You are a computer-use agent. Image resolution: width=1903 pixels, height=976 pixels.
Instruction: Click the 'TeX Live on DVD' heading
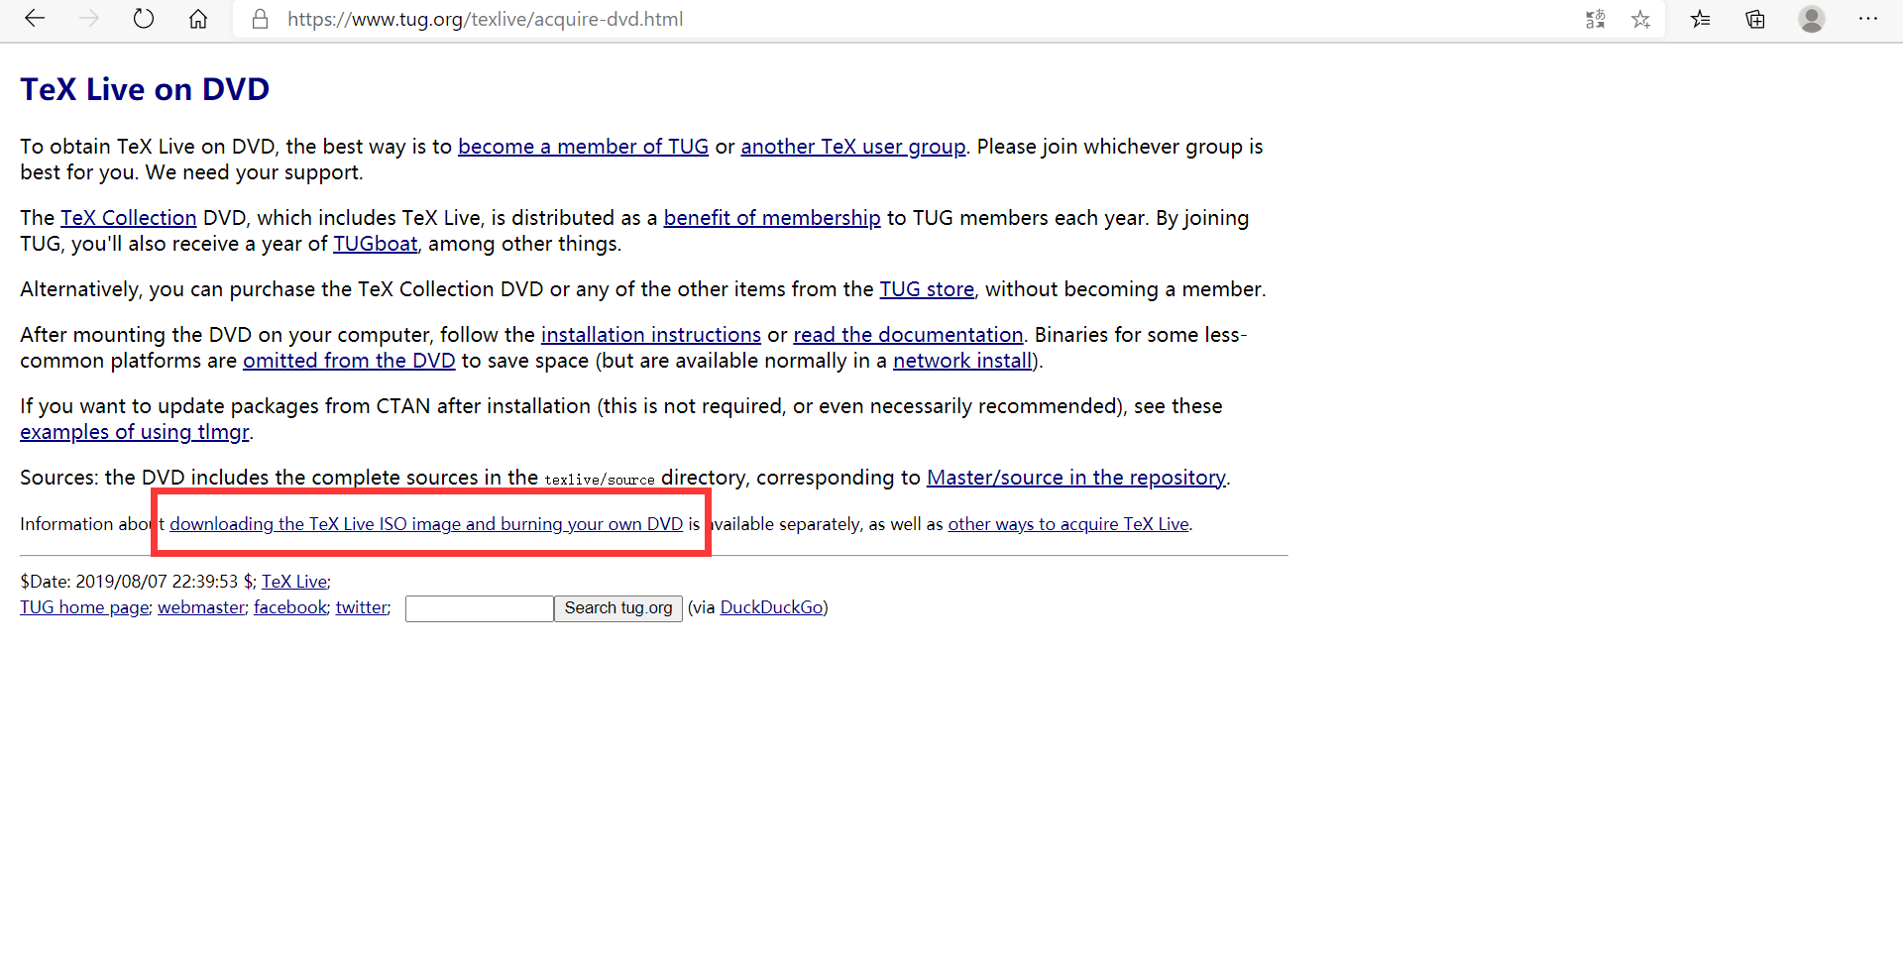click(145, 89)
